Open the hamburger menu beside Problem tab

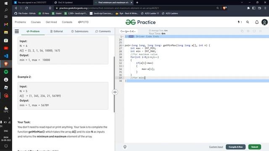tap(17, 31)
